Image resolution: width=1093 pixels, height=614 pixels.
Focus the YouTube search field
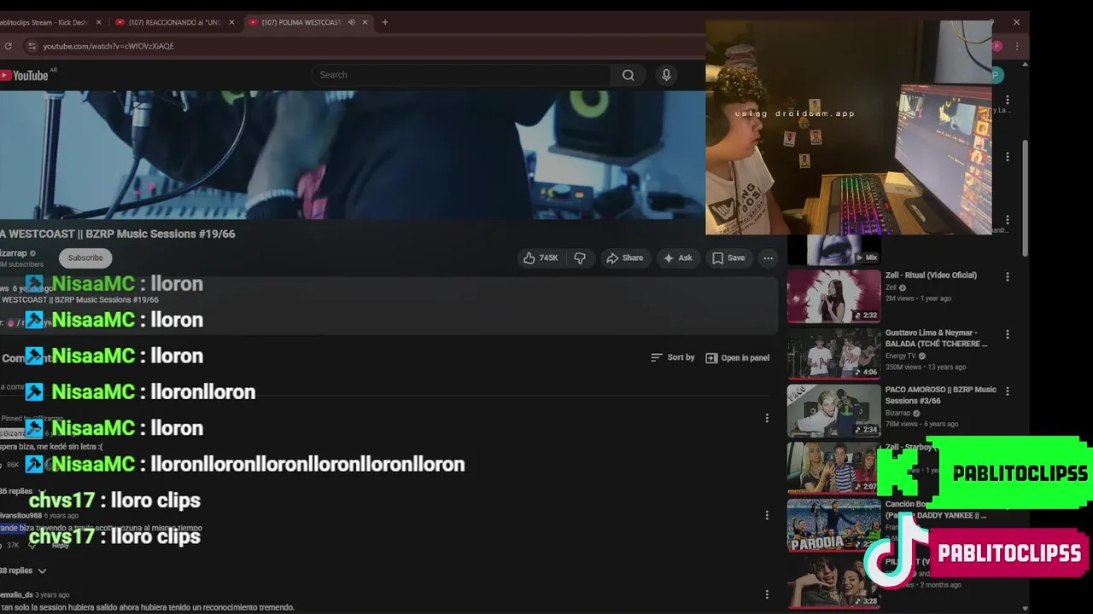(x=461, y=75)
